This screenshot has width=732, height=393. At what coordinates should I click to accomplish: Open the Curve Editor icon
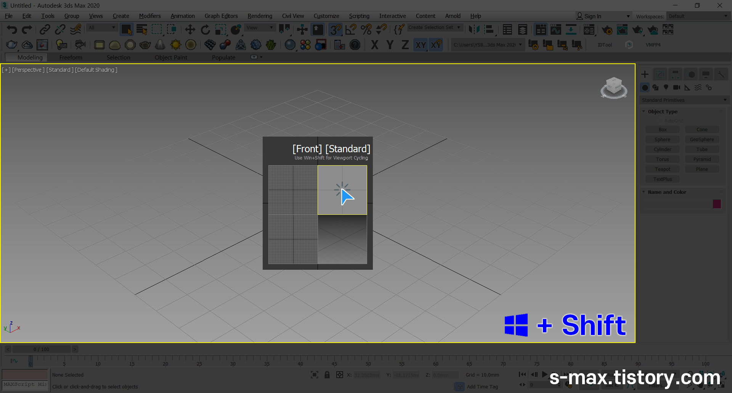(x=556, y=29)
